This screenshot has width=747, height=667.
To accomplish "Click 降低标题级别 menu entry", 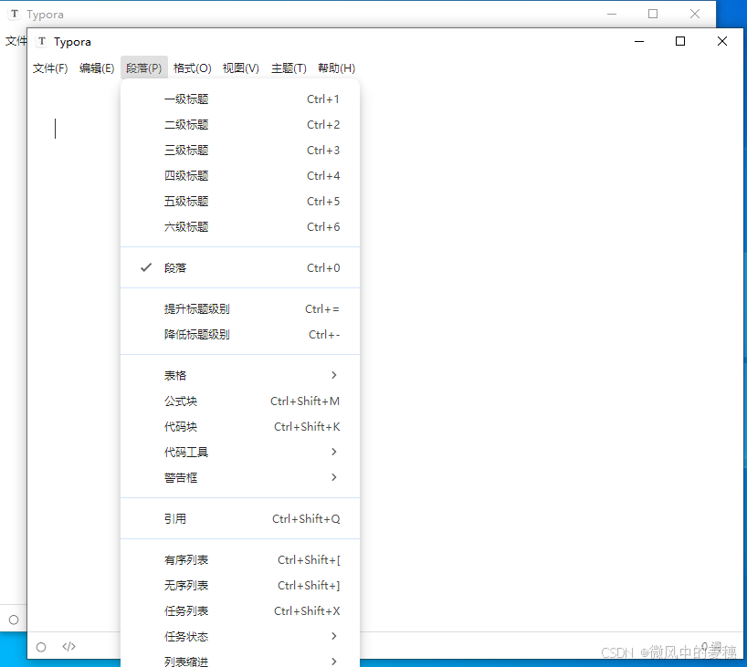I will click(240, 335).
